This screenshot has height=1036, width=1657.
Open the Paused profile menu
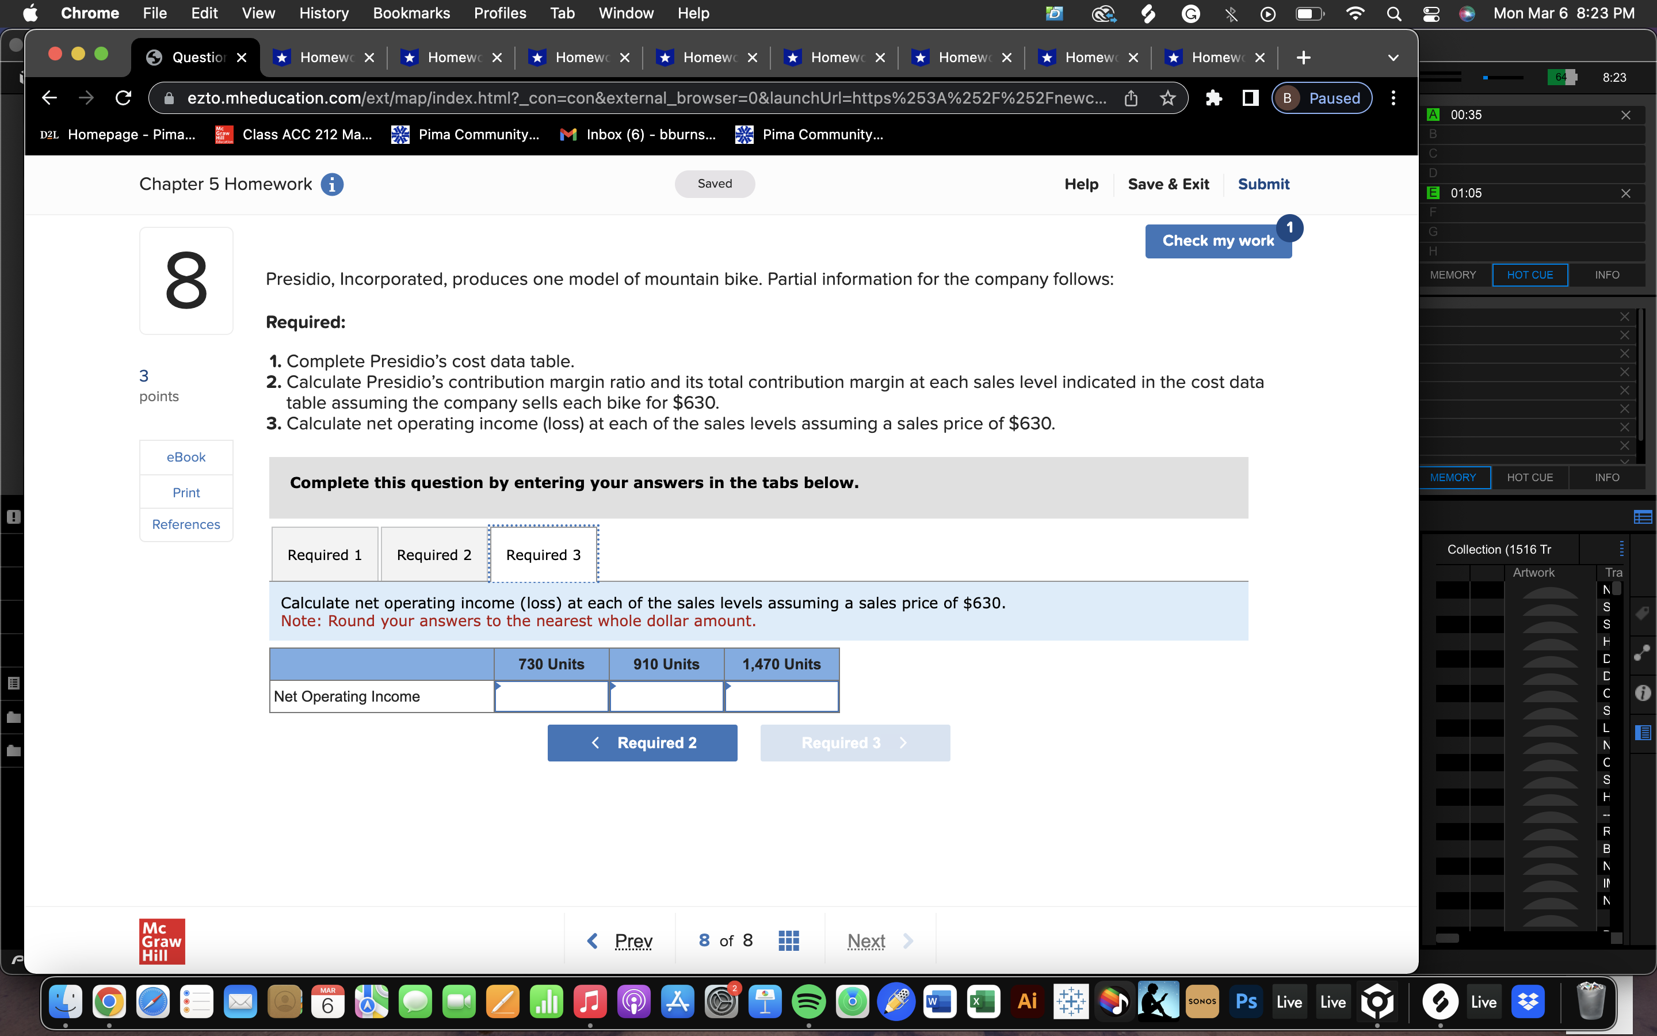click(x=1322, y=98)
